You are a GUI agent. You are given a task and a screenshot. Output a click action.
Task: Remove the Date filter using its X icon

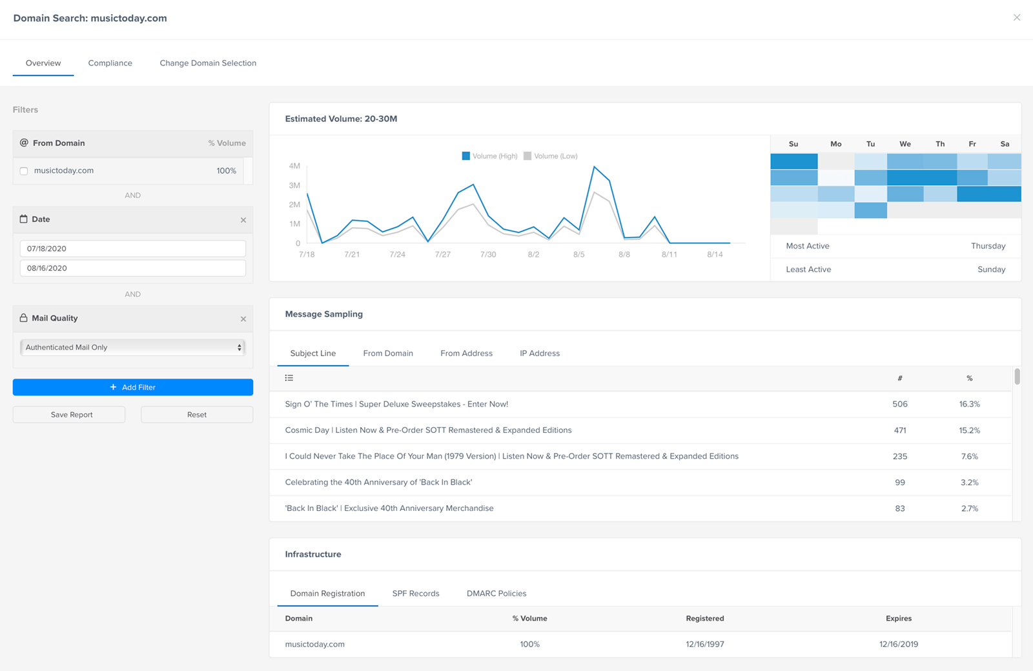point(243,219)
